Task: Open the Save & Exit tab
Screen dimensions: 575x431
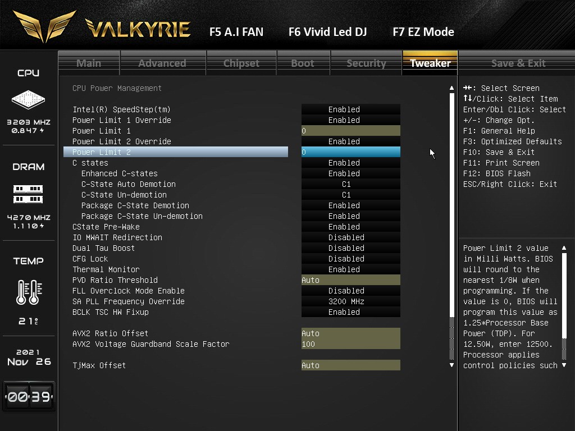Action: click(x=518, y=63)
